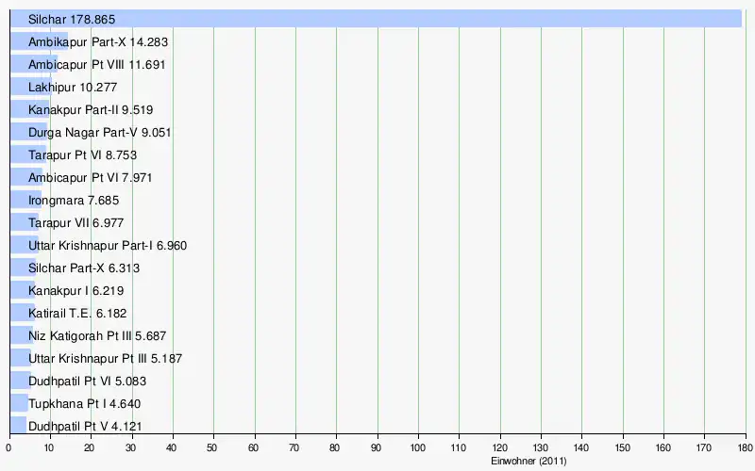Click the Uttar Krishnapur Part-I 6.960 label
Viewport: 755px width, 471px height.
point(108,245)
